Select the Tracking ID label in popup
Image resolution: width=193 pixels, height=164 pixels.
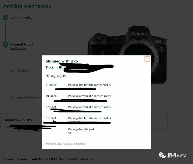(54, 67)
